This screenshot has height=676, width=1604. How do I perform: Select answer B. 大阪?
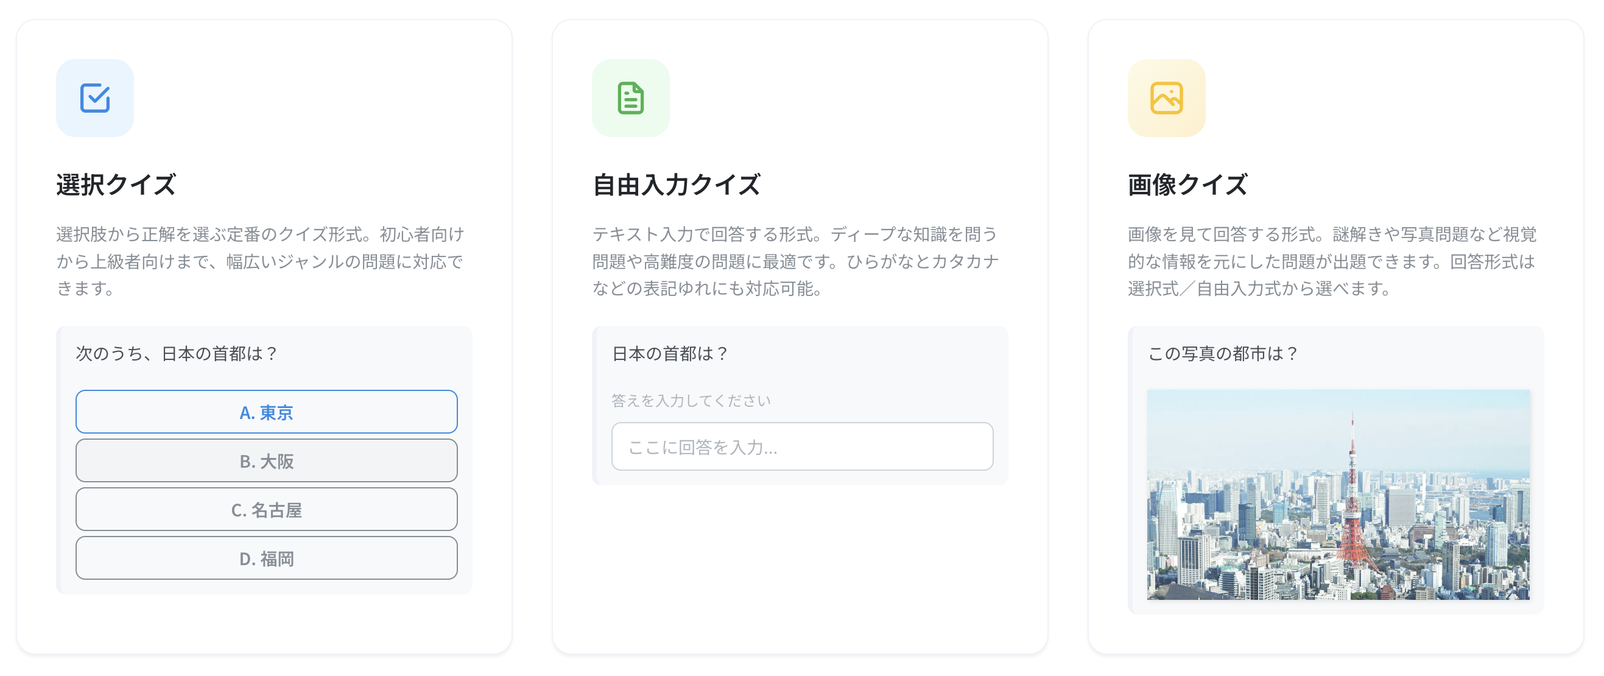click(267, 460)
